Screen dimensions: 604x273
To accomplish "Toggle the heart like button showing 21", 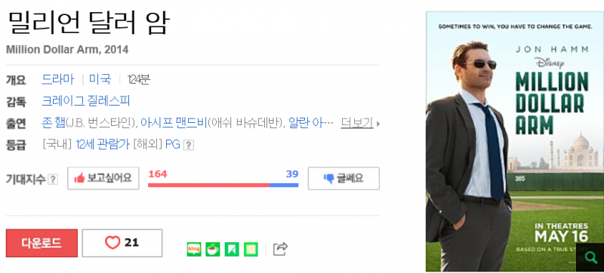I will (122, 243).
